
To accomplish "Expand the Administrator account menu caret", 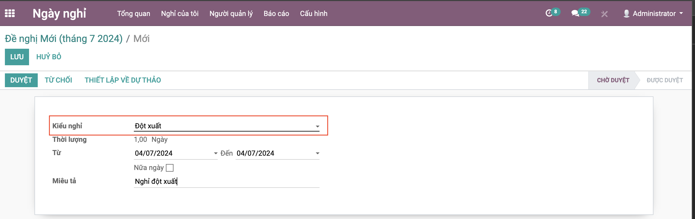I will tap(681, 13).
